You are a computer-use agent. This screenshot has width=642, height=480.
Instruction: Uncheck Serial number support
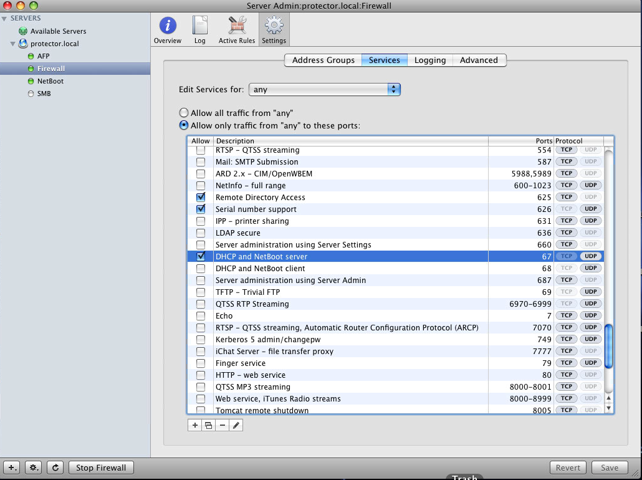(201, 209)
